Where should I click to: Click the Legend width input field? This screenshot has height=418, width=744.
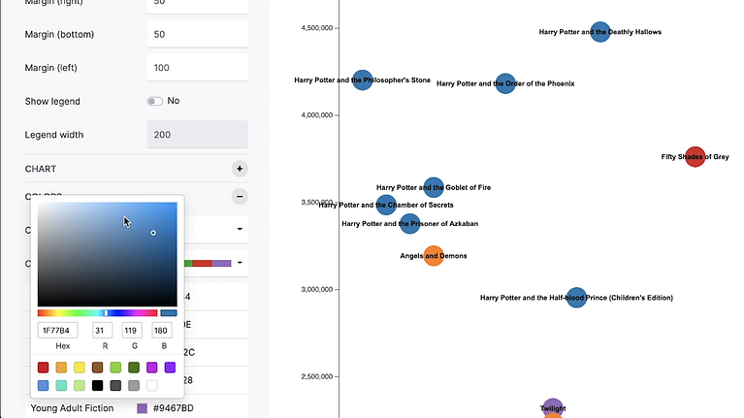click(x=197, y=135)
